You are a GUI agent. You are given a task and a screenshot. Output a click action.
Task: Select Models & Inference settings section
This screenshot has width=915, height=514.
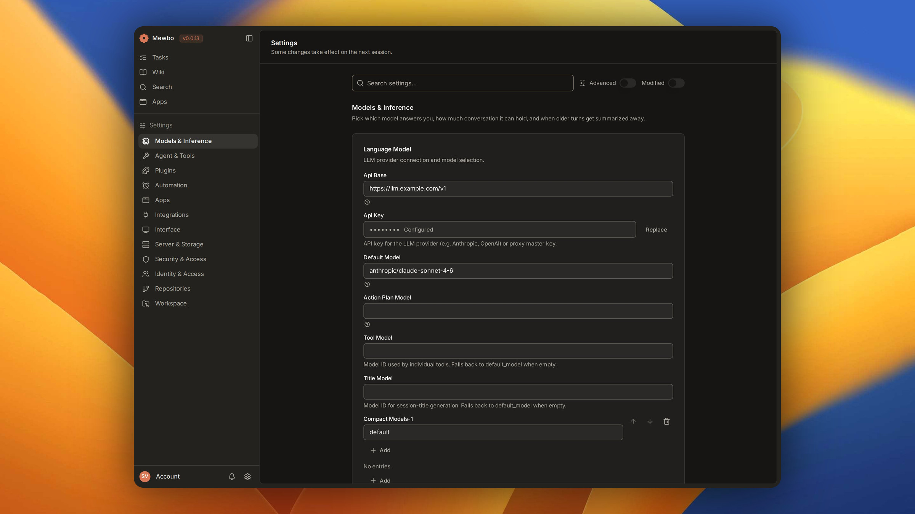pos(198,141)
